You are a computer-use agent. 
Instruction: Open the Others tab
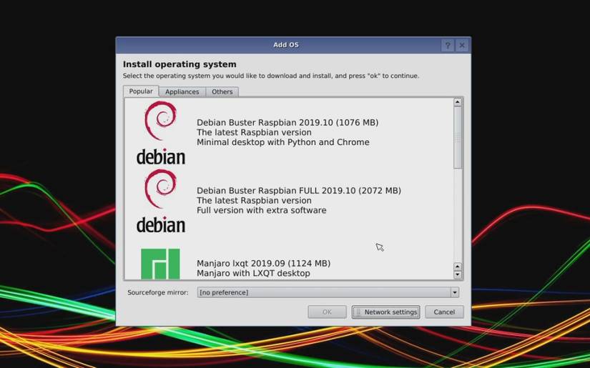[x=222, y=91]
